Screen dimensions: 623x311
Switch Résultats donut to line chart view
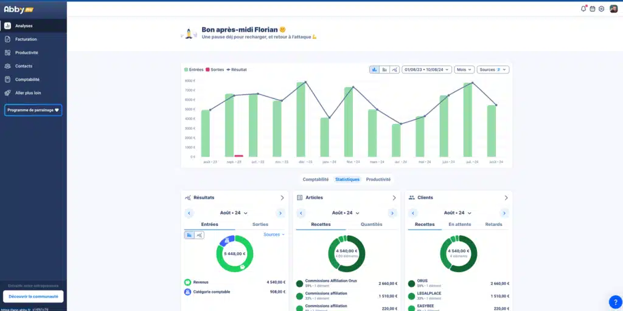[200, 234]
